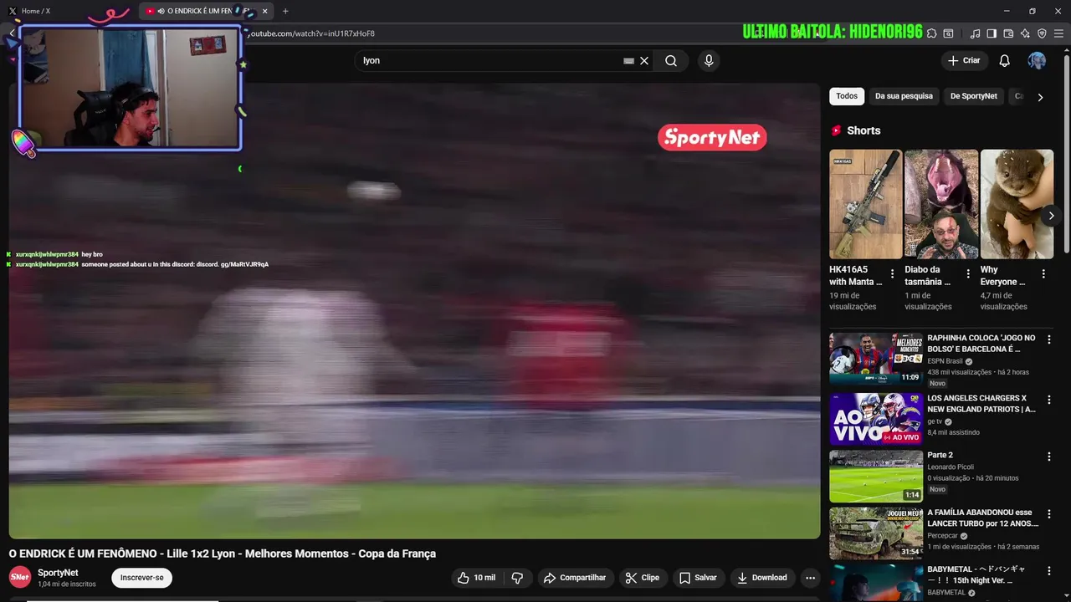1071x602 pixels.
Task: Open options for LOS ANGELES CHARGERS video
Action: coord(1049,400)
